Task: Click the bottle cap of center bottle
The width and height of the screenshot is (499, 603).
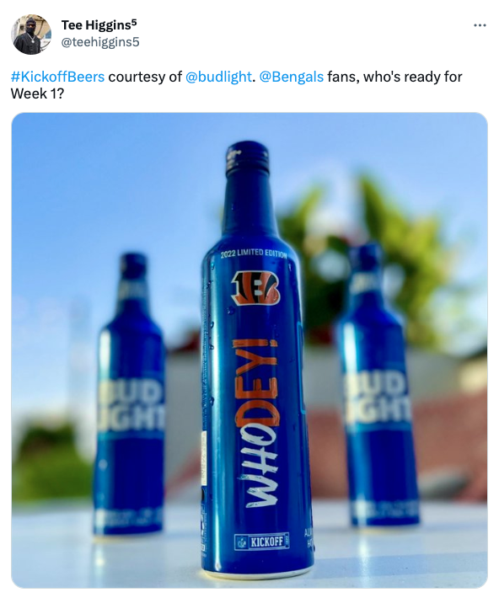Action: (x=247, y=156)
